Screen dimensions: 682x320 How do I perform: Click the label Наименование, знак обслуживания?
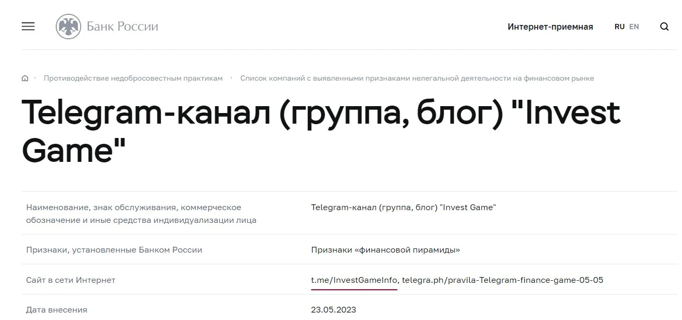click(141, 214)
